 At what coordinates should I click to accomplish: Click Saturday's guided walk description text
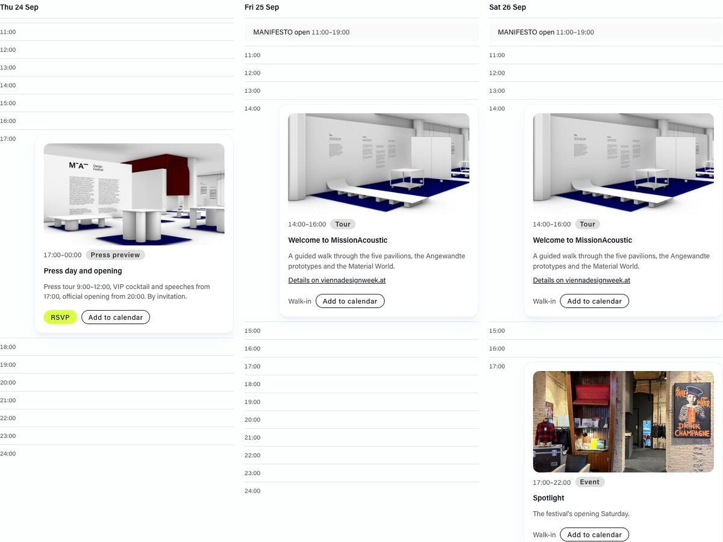(x=621, y=261)
